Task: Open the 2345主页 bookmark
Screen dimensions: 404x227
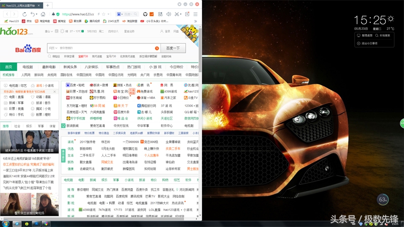Action: coord(111,21)
